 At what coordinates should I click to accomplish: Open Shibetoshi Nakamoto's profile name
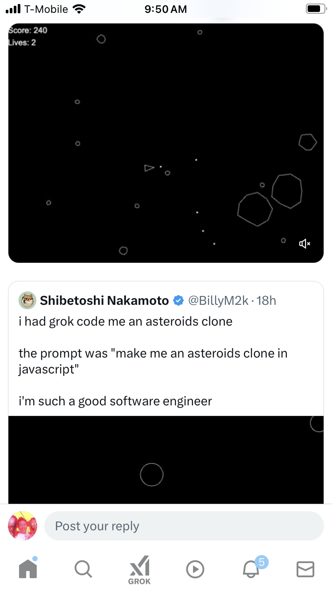point(104,301)
